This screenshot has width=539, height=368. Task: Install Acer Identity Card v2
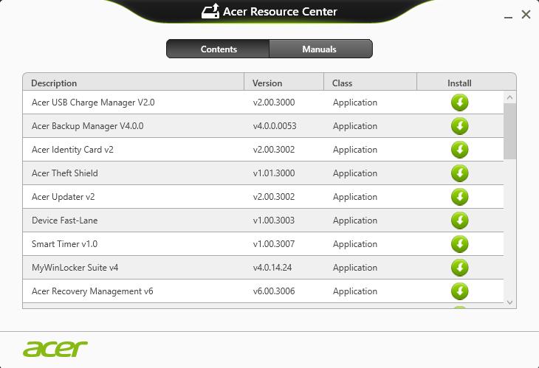tap(459, 150)
